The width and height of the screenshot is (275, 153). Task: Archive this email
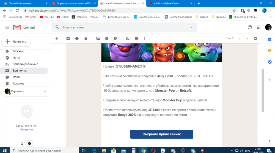click(68, 38)
